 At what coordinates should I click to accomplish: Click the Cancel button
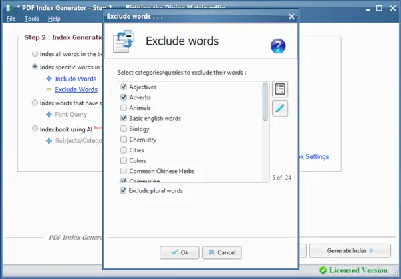(x=222, y=252)
